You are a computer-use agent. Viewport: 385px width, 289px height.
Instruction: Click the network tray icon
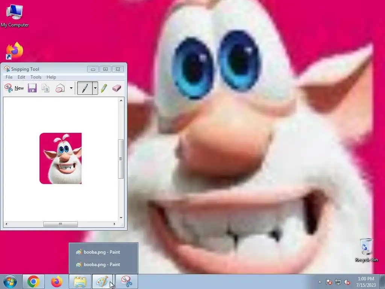pos(338,282)
